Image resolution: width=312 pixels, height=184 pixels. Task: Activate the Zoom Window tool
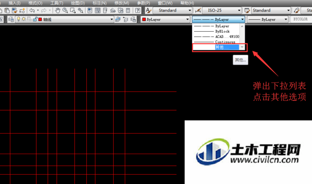73,10
